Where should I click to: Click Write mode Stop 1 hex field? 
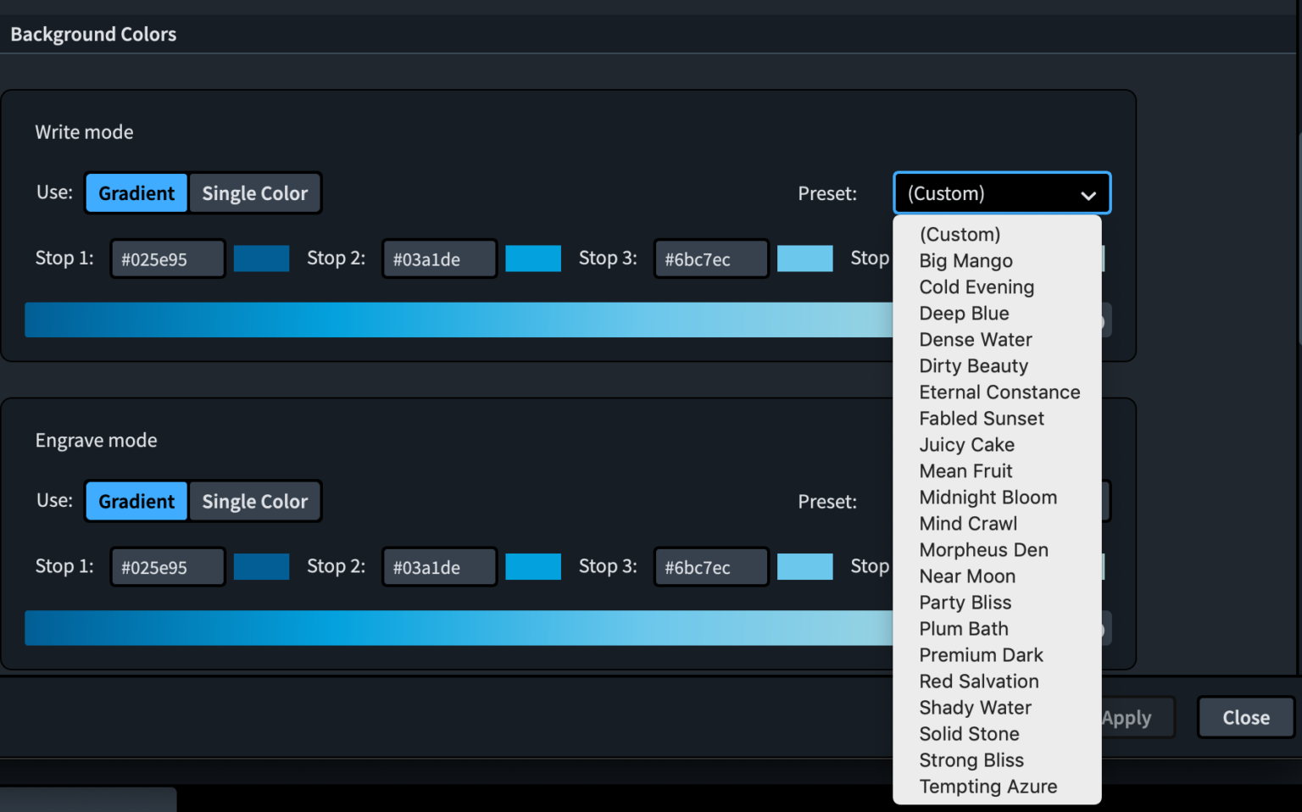(x=167, y=259)
